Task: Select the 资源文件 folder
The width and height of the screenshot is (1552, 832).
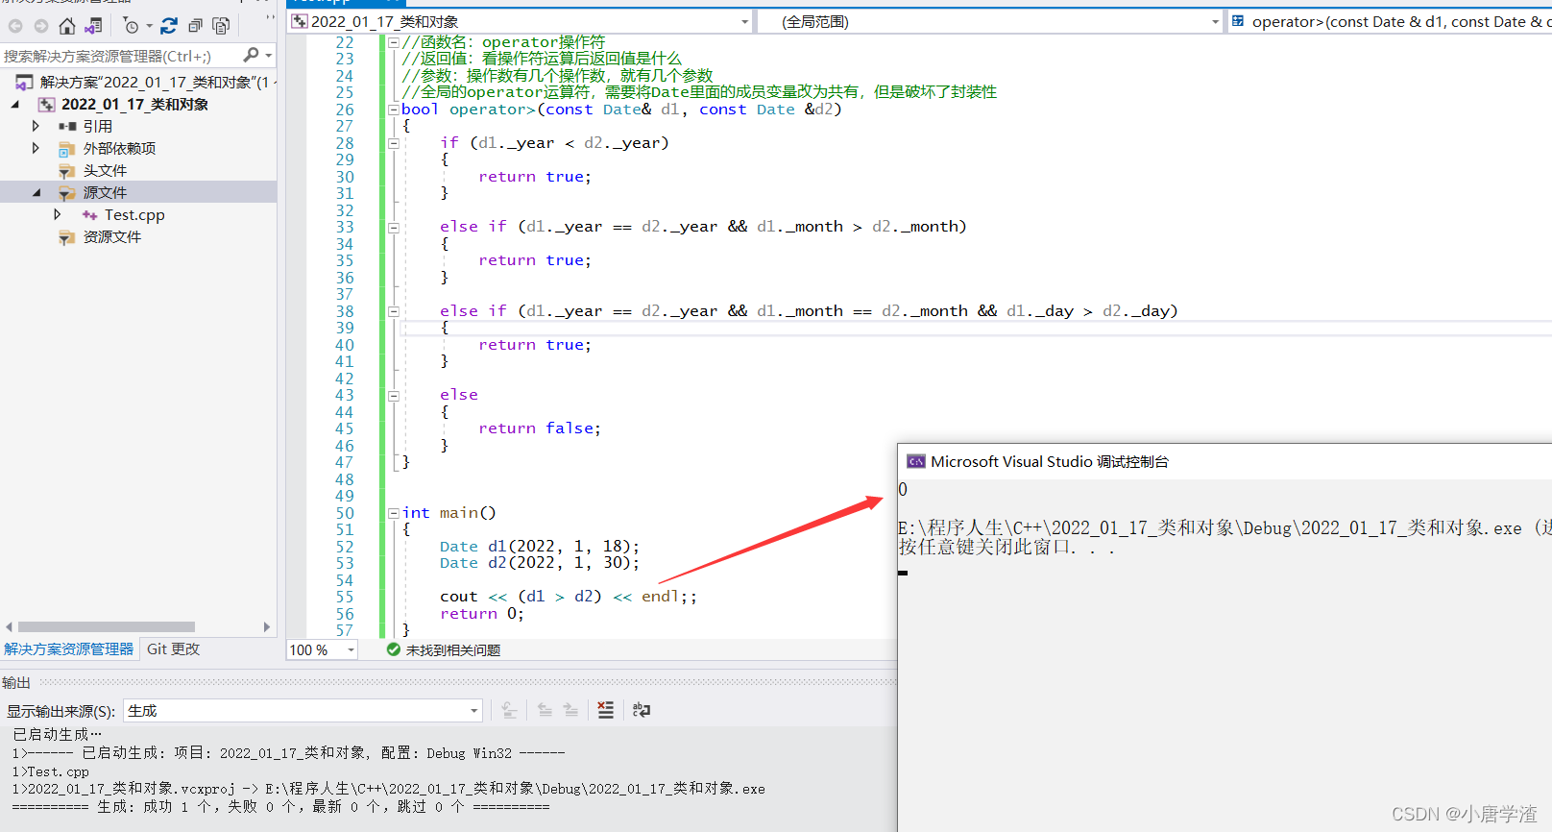Action: (x=111, y=236)
